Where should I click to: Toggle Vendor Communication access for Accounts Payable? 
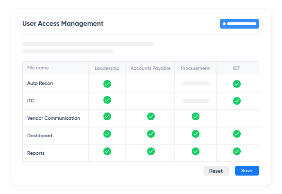coord(151,116)
